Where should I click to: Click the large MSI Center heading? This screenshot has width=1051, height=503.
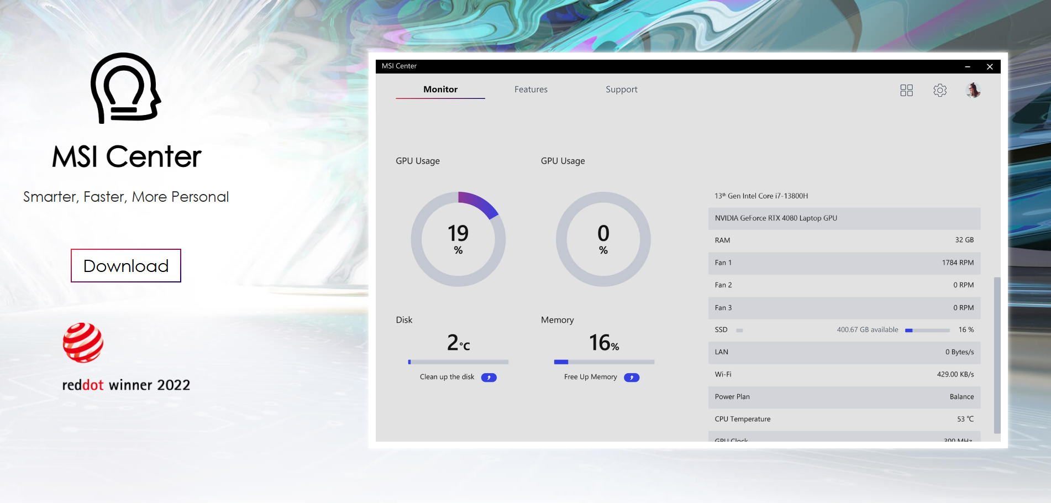(x=127, y=156)
